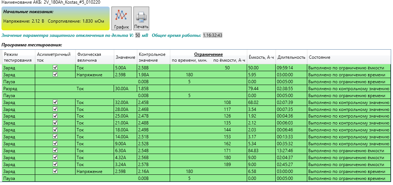Click the Режим тестирования column header

tap(19, 57)
